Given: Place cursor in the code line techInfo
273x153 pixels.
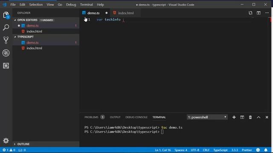Looking at the screenshot, I should point(113,20).
